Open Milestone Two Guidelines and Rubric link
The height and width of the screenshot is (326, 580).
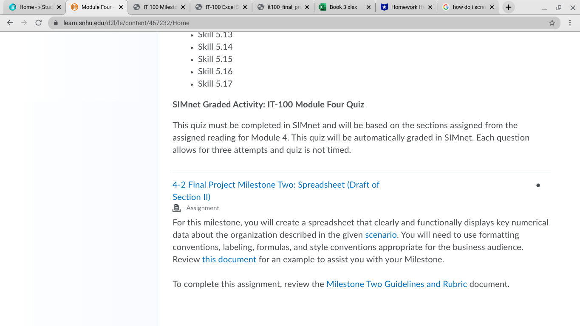click(396, 284)
